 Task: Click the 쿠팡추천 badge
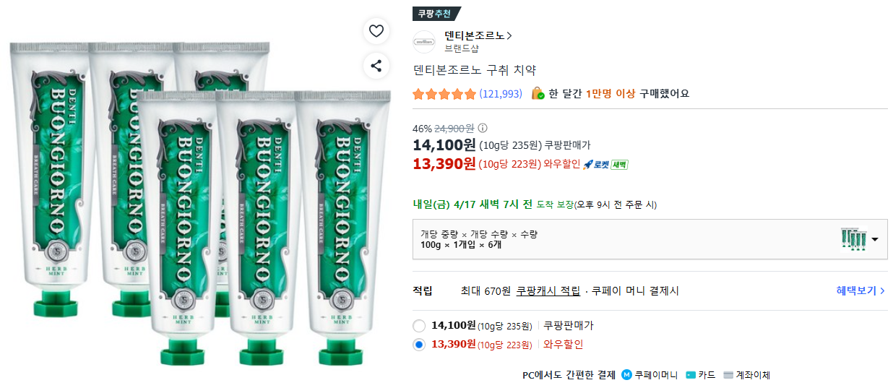click(434, 14)
